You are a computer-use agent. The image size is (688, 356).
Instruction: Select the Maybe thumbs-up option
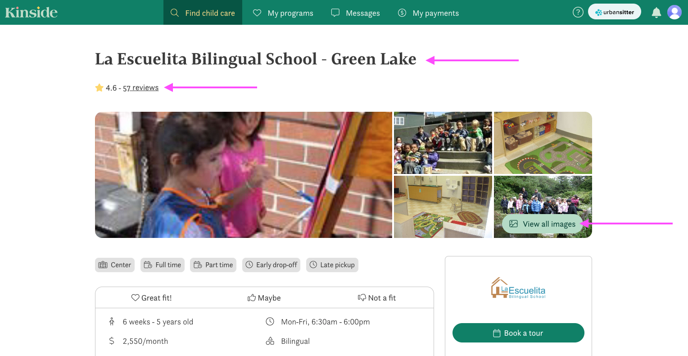tap(264, 298)
